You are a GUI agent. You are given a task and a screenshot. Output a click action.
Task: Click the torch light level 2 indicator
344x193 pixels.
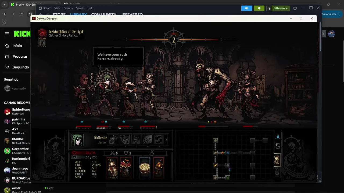174,40
